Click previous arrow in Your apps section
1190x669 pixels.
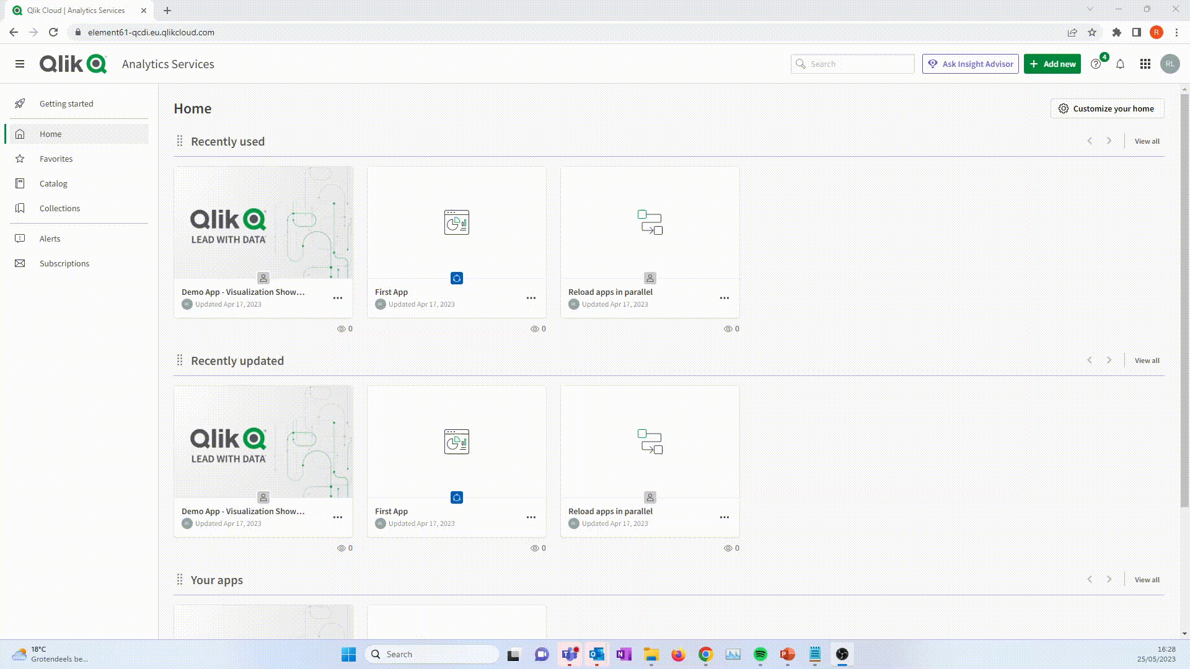(1090, 580)
